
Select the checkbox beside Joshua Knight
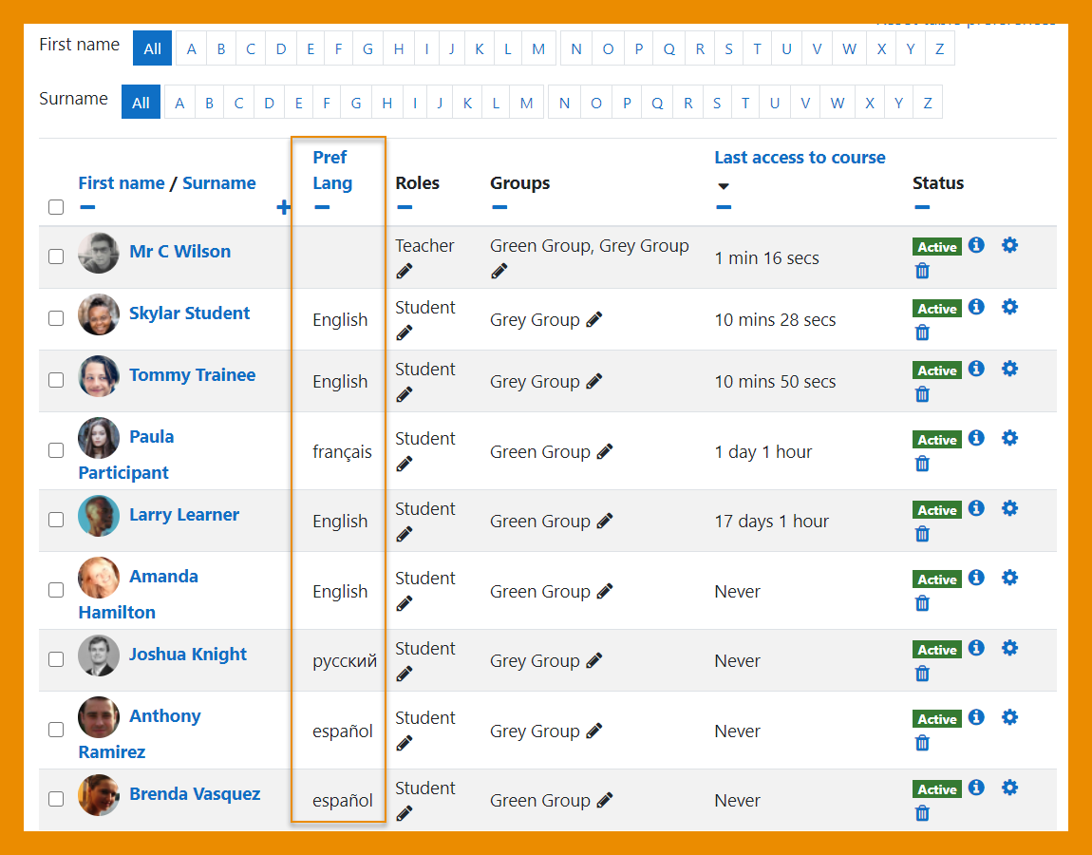pyautogui.click(x=56, y=659)
